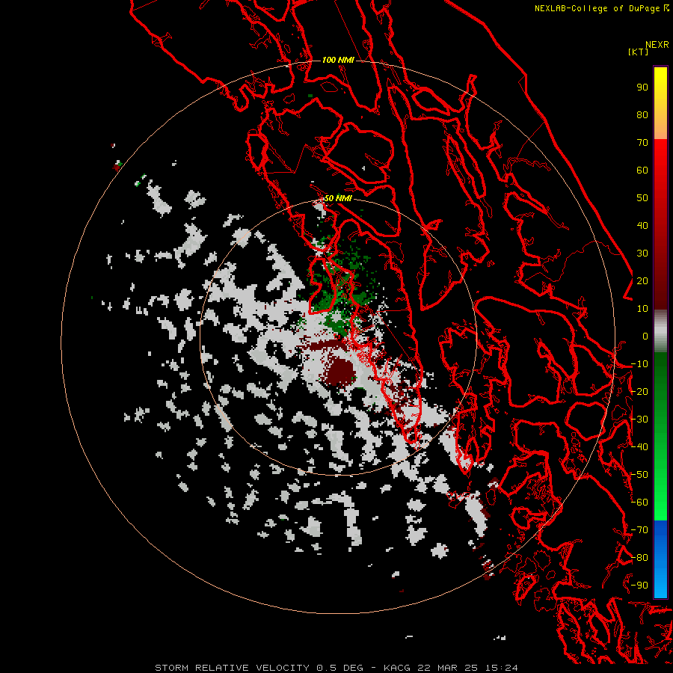Click the KT units label above the color scale
The width and height of the screenshot is (673, 673).
pos(639,52)
